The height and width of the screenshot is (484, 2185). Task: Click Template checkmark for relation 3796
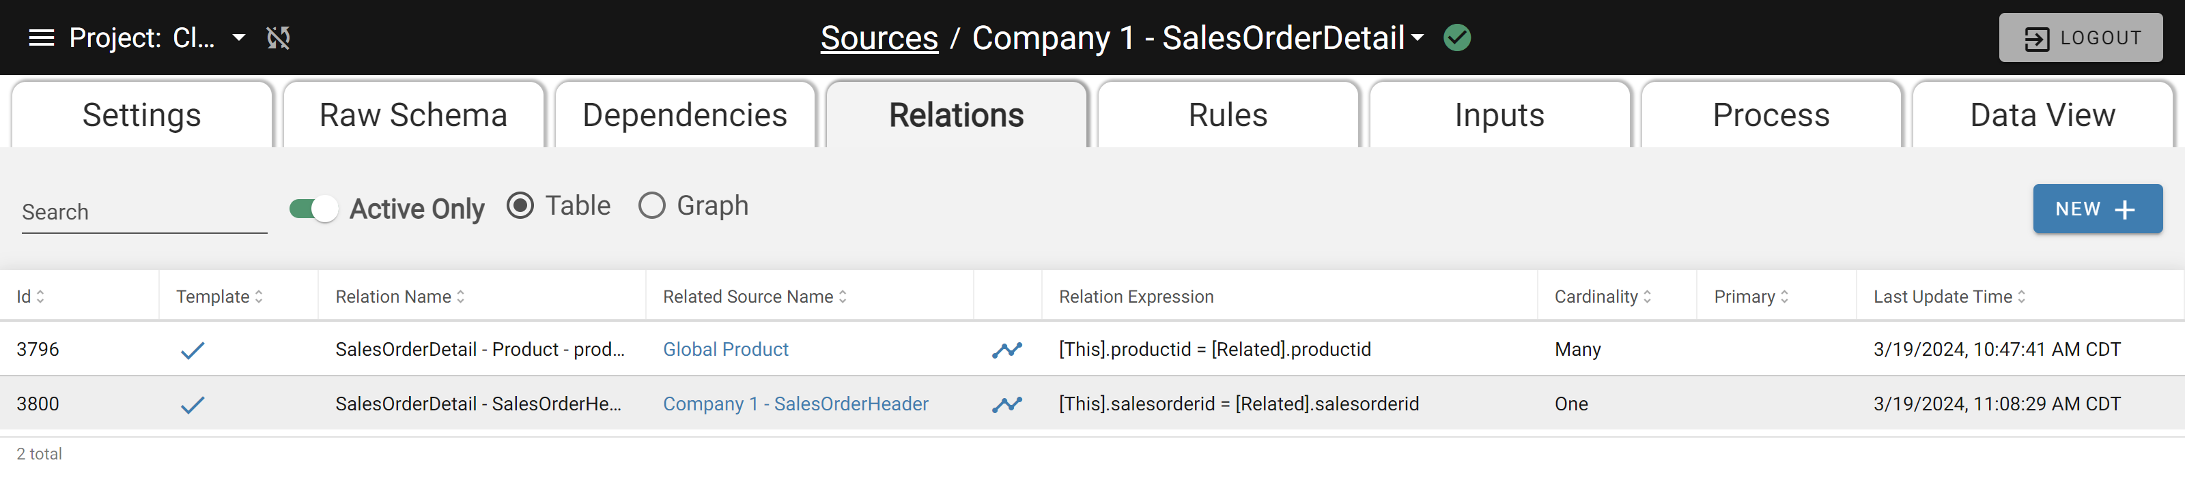coord(193,350)
